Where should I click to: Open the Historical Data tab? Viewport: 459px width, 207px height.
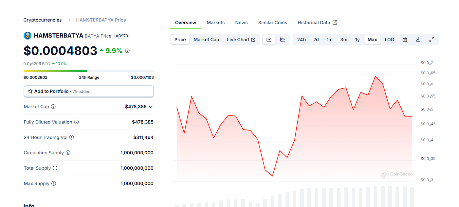[317, 23]
